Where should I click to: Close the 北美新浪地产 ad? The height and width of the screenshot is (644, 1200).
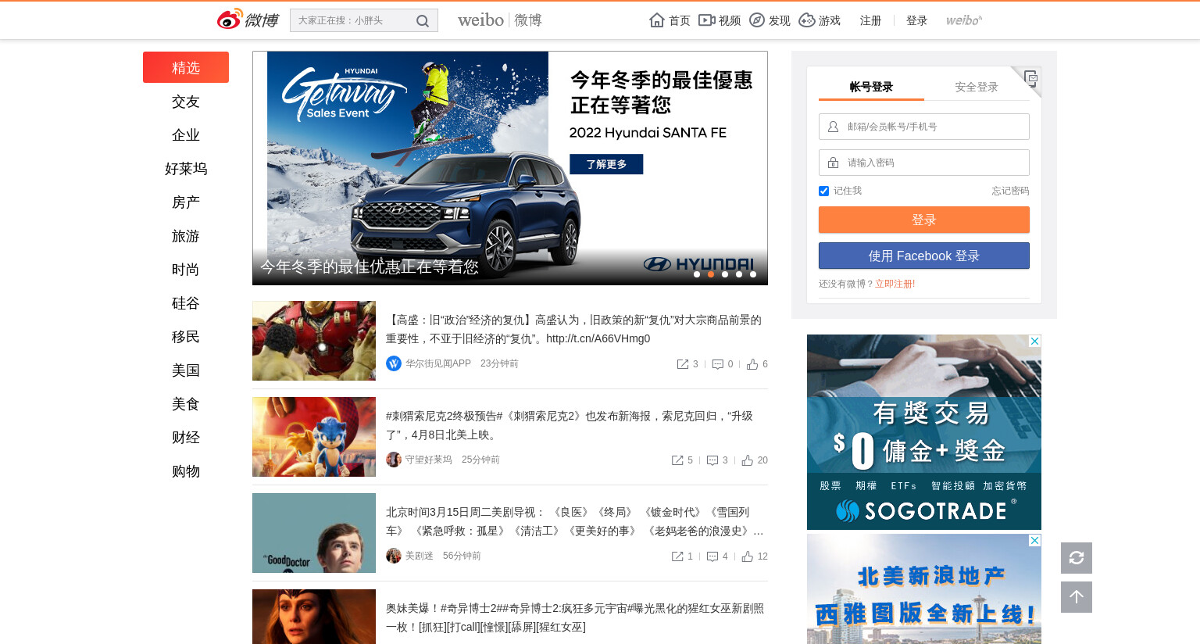[x=1034, y=541]
